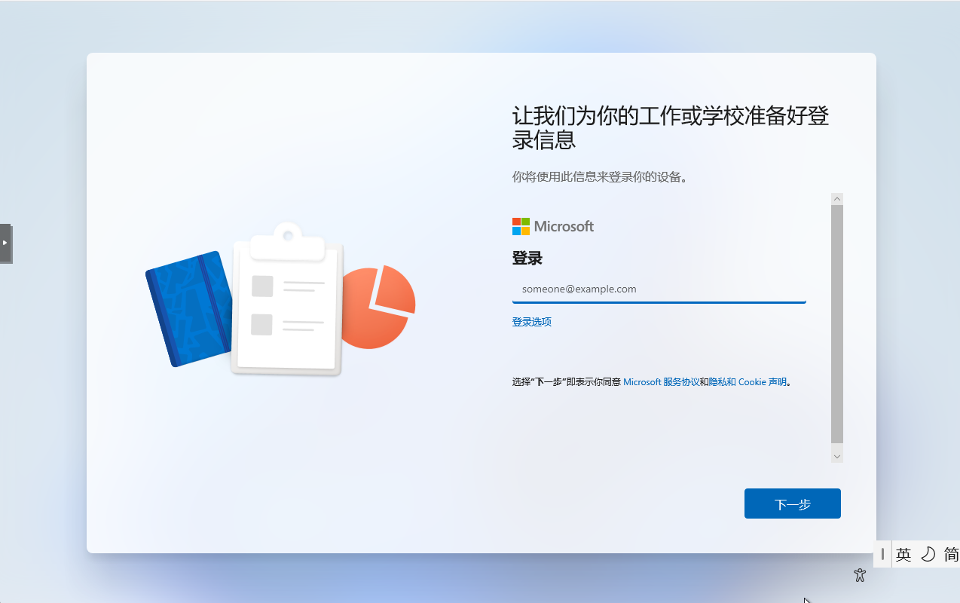Click the 登录 heading text

coord(527,259)
